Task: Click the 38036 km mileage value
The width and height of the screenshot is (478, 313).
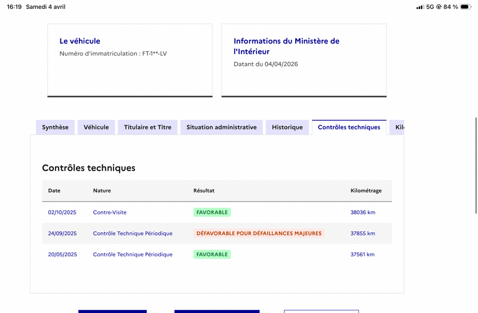Action: (x=363, y=212)
